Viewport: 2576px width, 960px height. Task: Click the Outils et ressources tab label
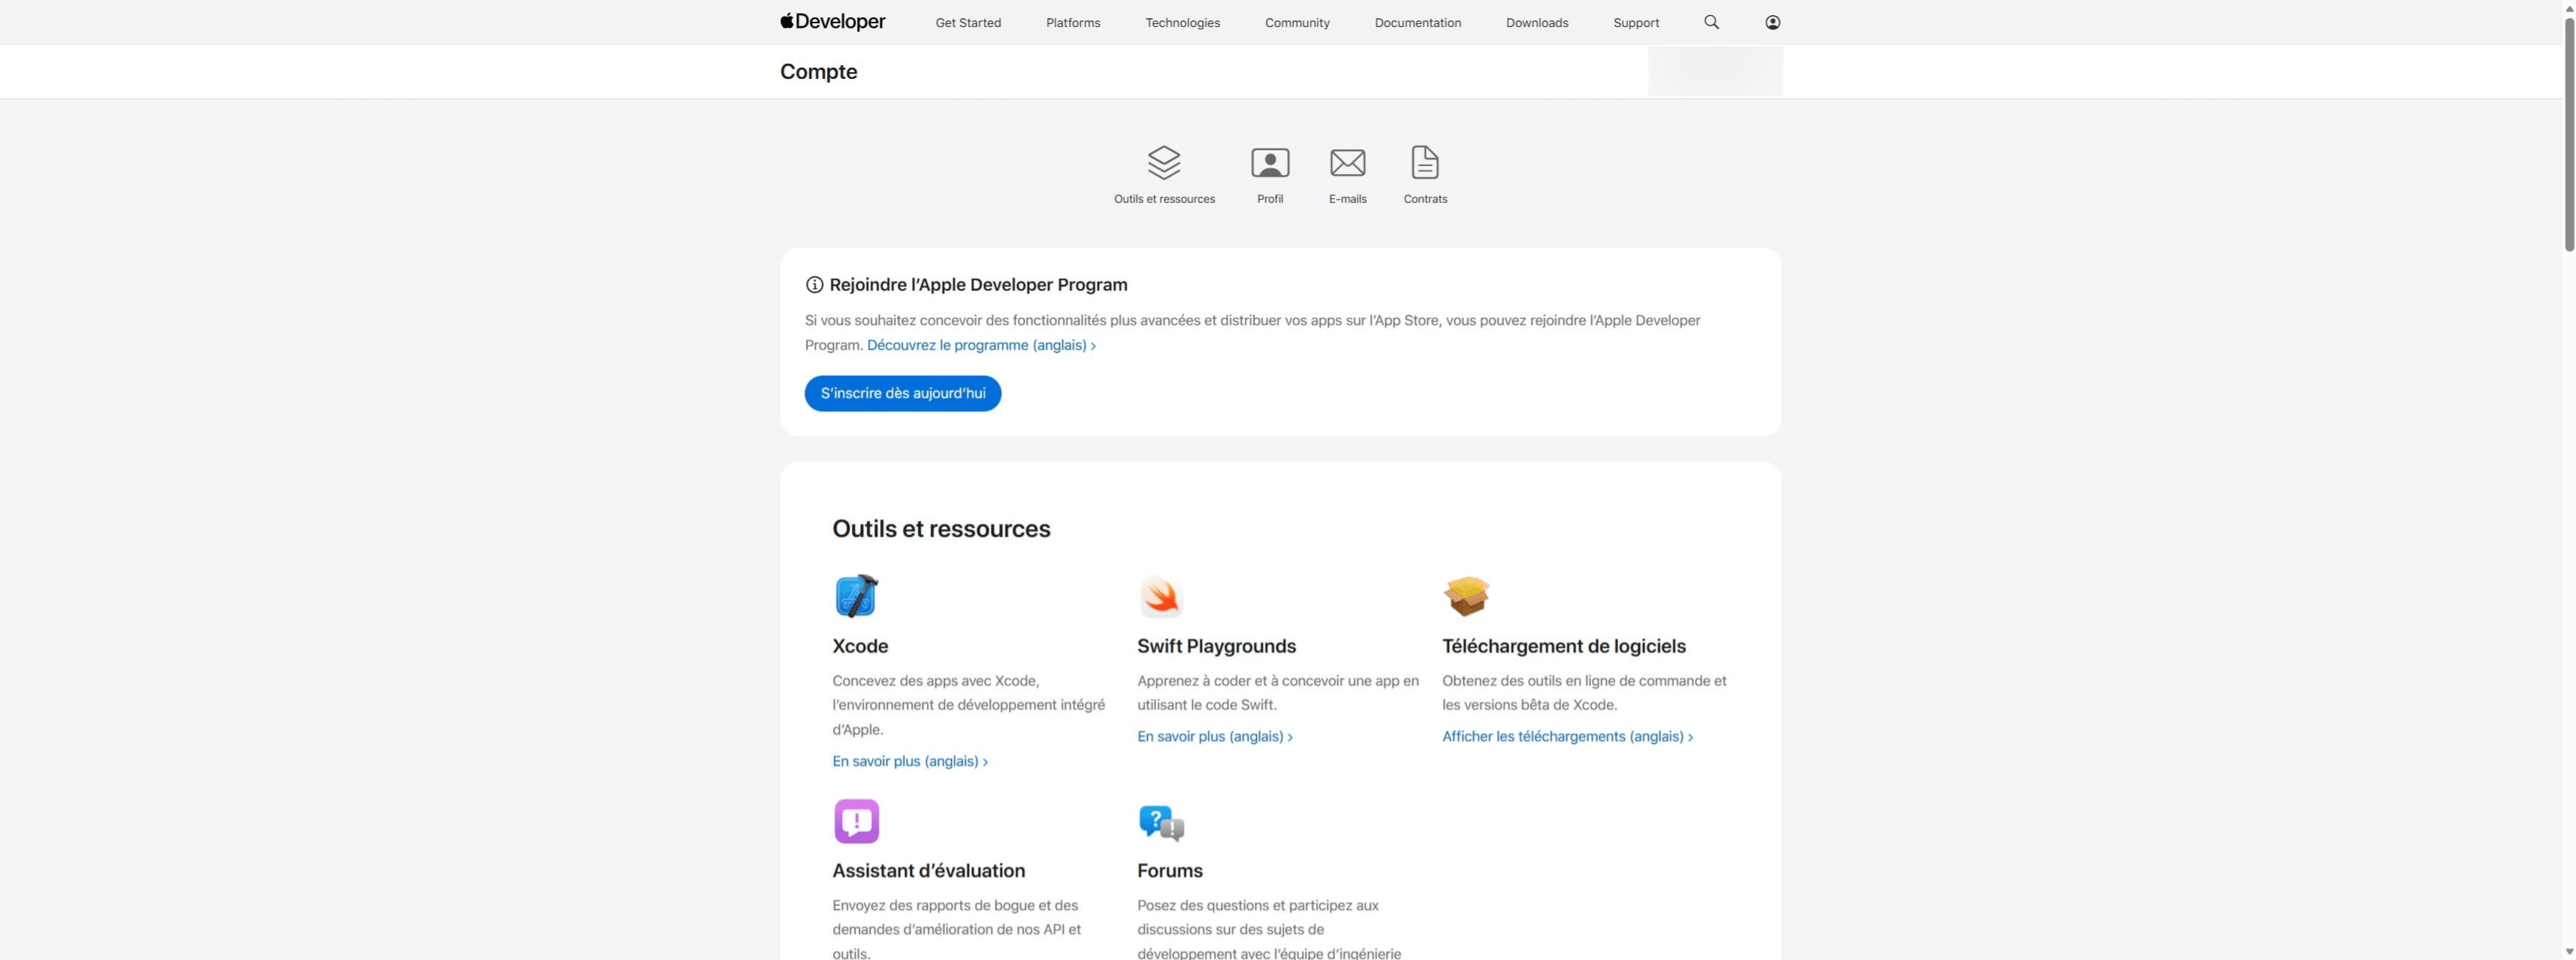1164,199
